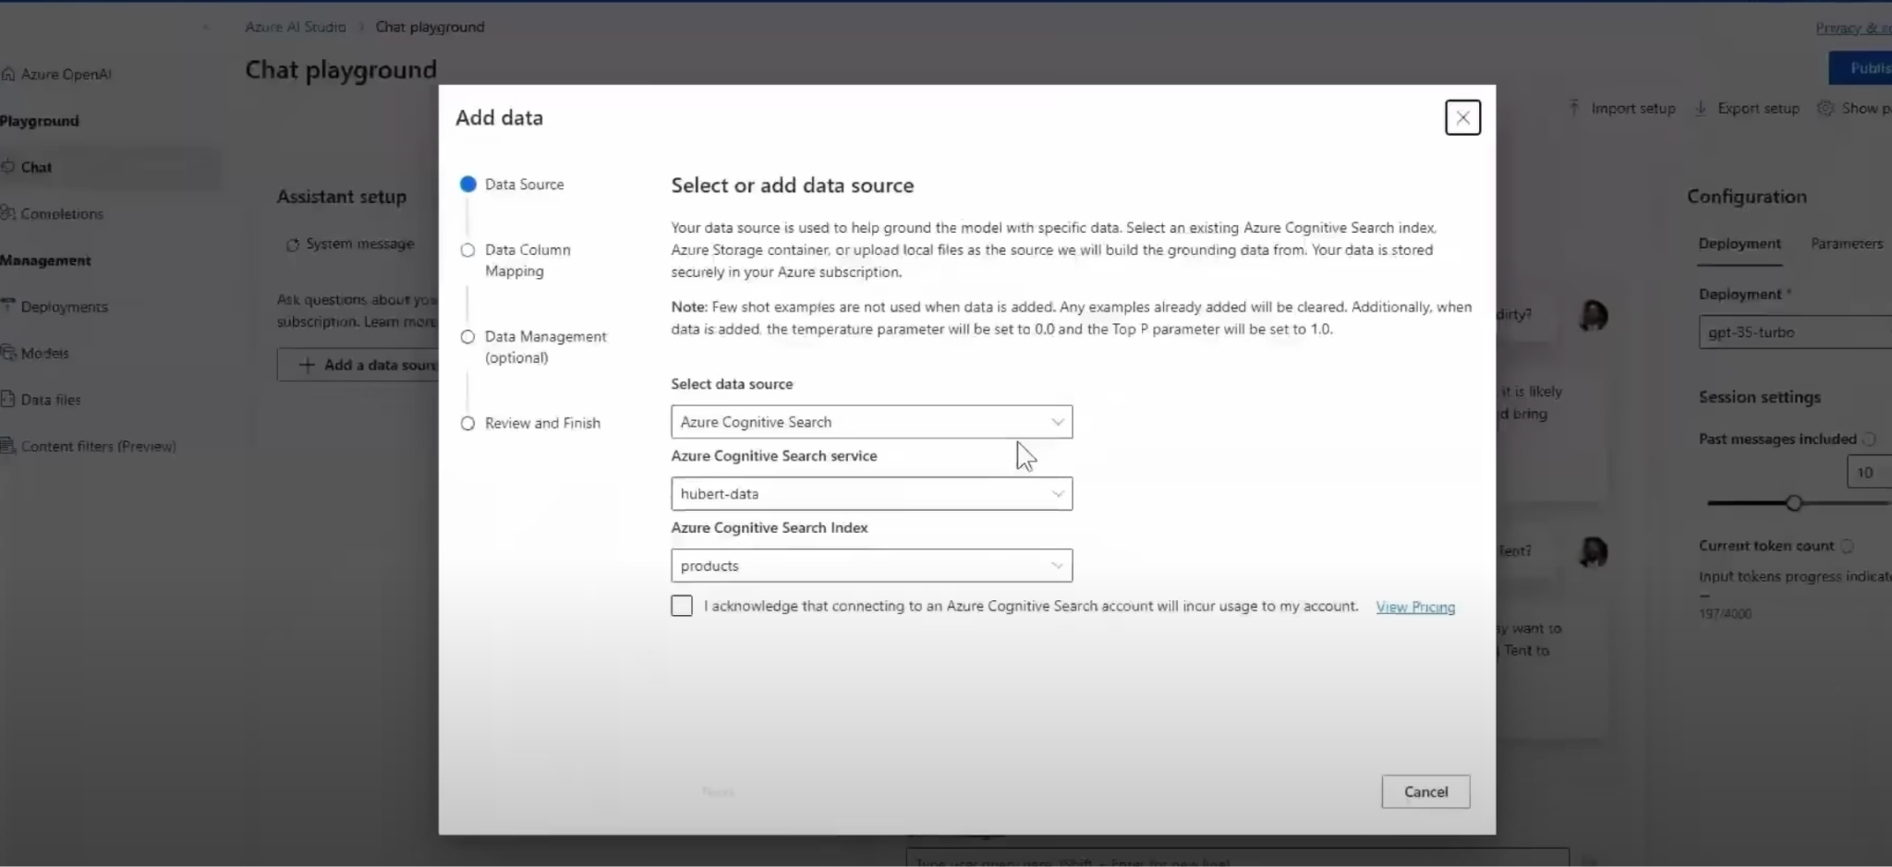Image resolution: width=1892 pixels, height=867 pixels.
Task: Select the Data Source wizard step
Action: click(x=513, y=185)
